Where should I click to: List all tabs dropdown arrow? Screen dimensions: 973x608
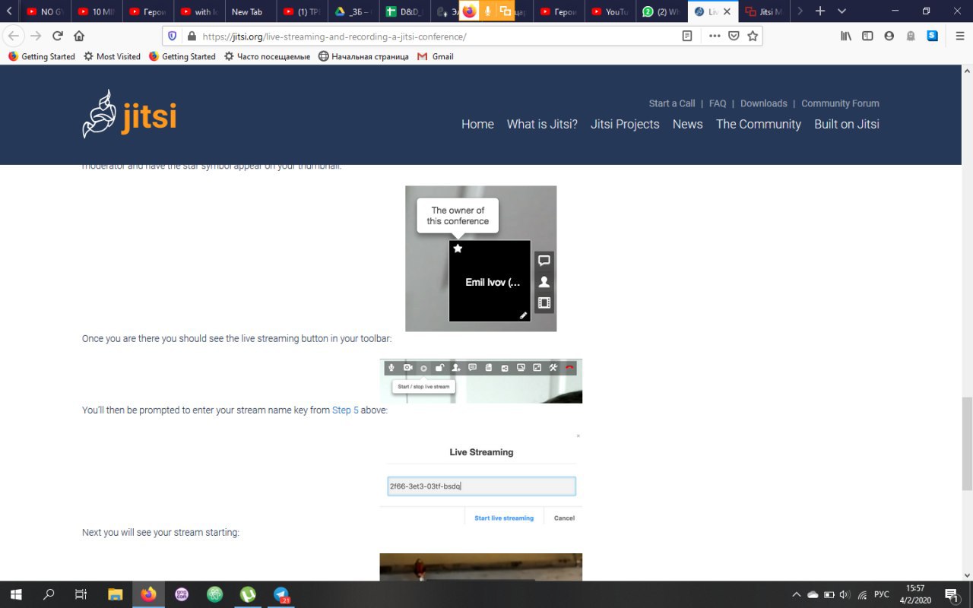841,11
